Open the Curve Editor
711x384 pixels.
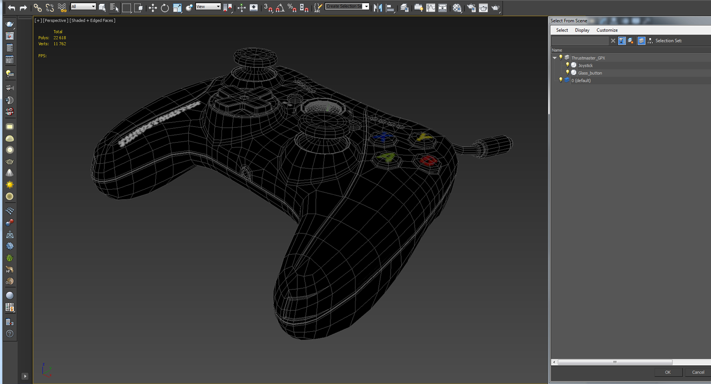click(x=430, y=8)
